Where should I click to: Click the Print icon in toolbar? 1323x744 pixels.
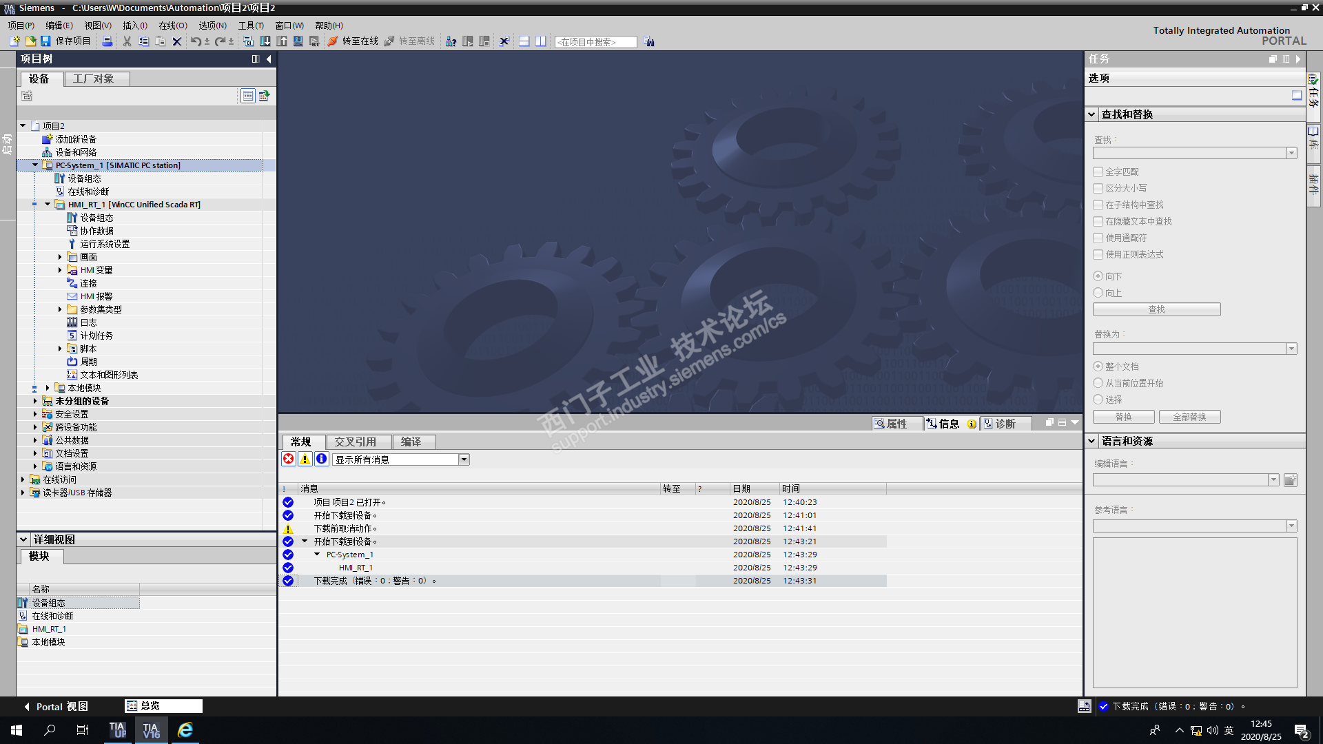[107, 41]
